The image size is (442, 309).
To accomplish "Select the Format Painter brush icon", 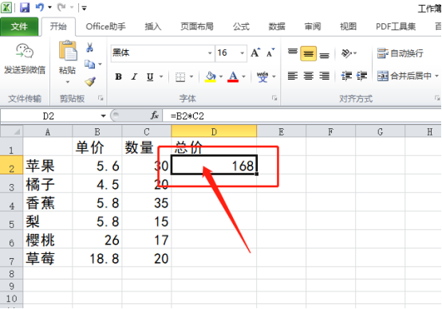I will pos(90,81).
